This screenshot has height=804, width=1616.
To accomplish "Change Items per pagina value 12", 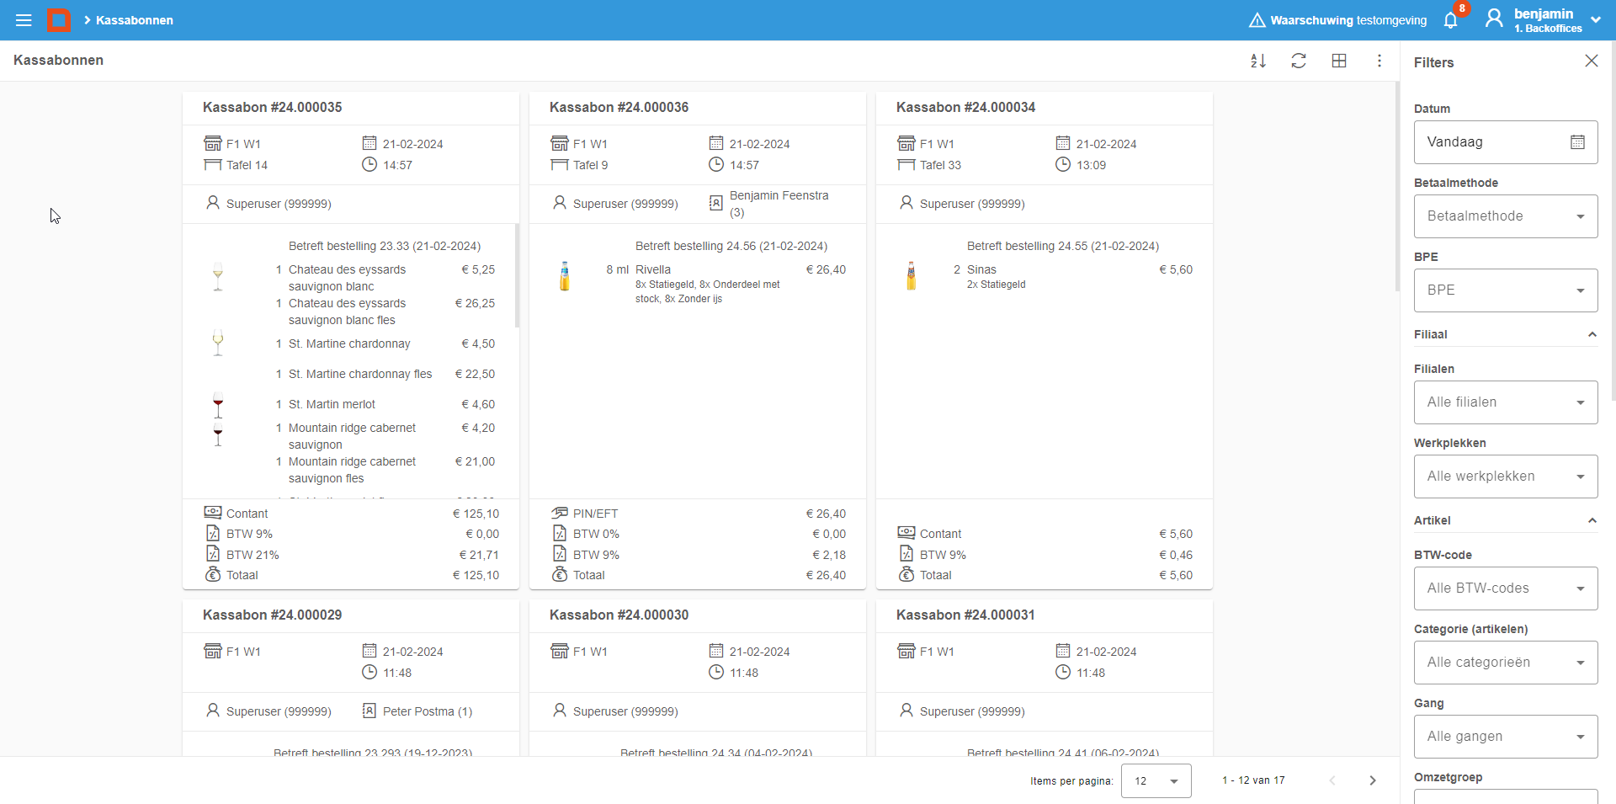I will pyautogui.click(x=1156, y=780).
